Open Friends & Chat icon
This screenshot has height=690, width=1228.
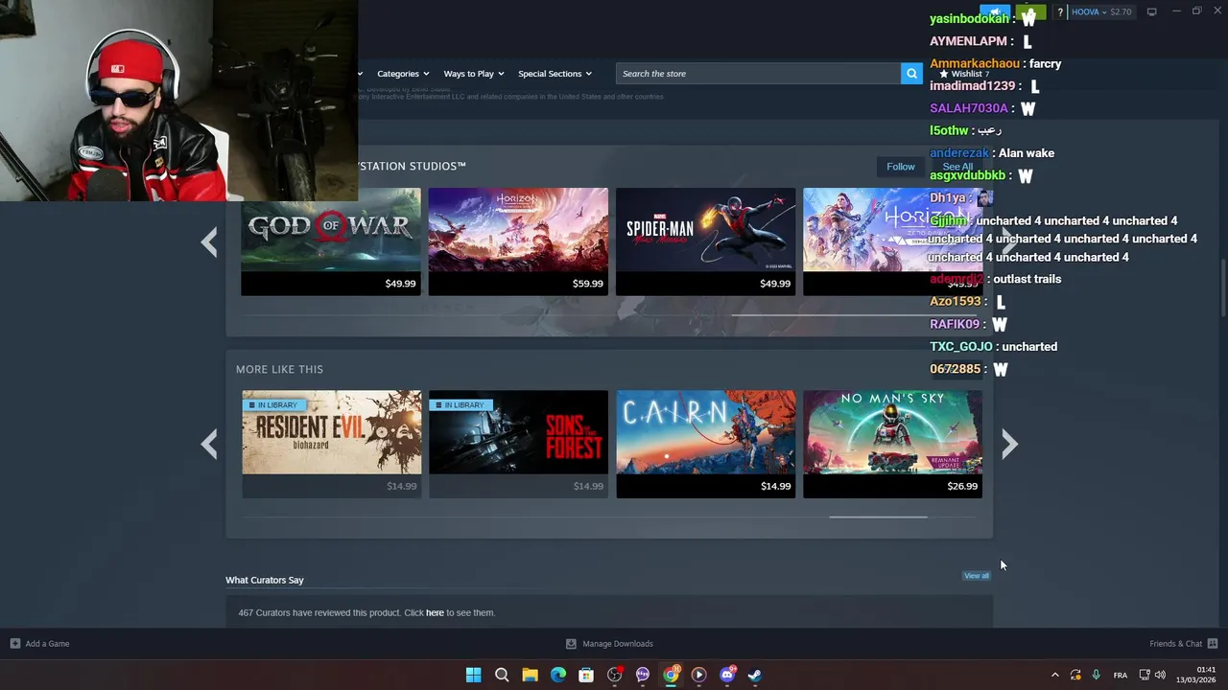point(1213,644)
